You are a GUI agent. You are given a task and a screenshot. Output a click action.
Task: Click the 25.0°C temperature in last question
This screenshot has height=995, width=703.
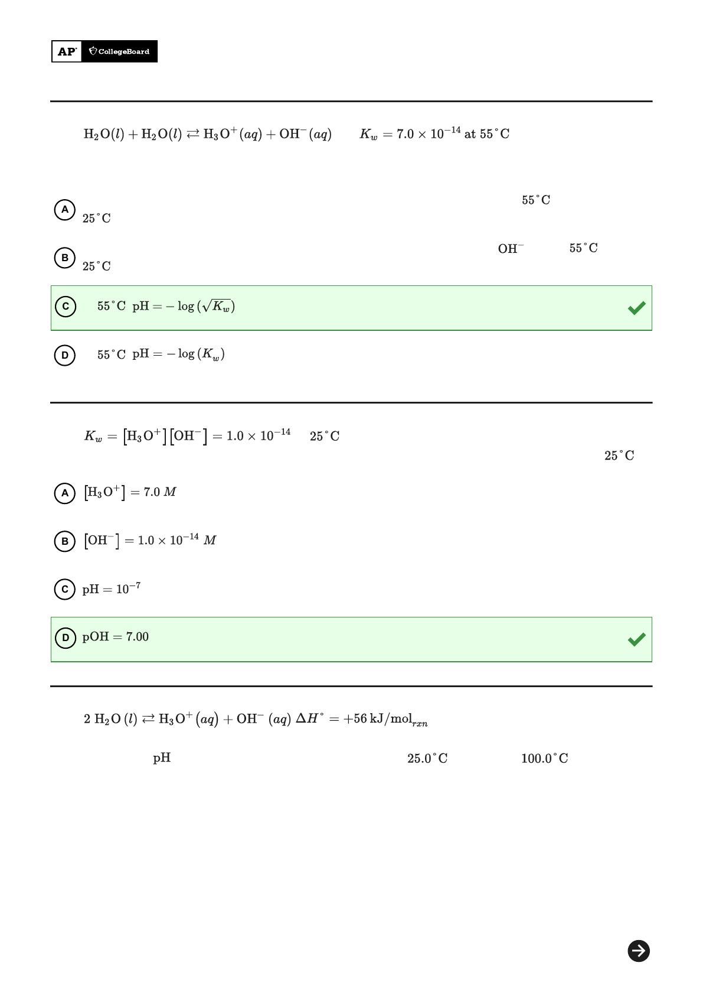point(427,758)
